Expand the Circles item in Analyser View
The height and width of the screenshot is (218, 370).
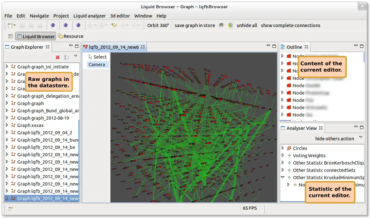click(283, 148)
